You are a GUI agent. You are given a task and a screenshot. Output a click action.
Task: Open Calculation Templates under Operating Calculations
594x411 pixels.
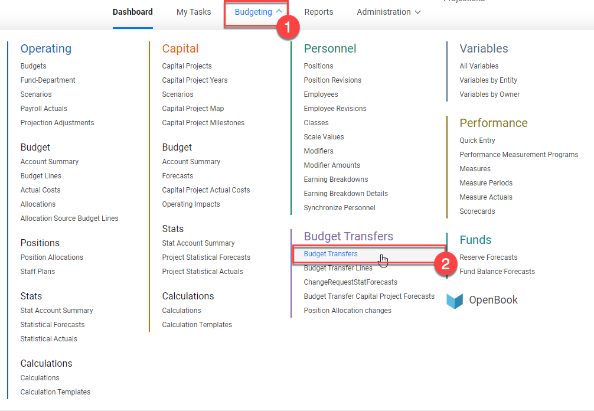55,392
